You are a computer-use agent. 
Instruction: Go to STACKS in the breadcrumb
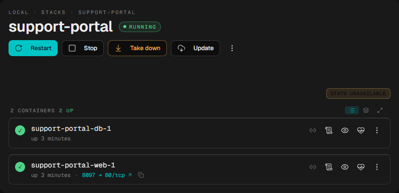[x=54, y=12]
